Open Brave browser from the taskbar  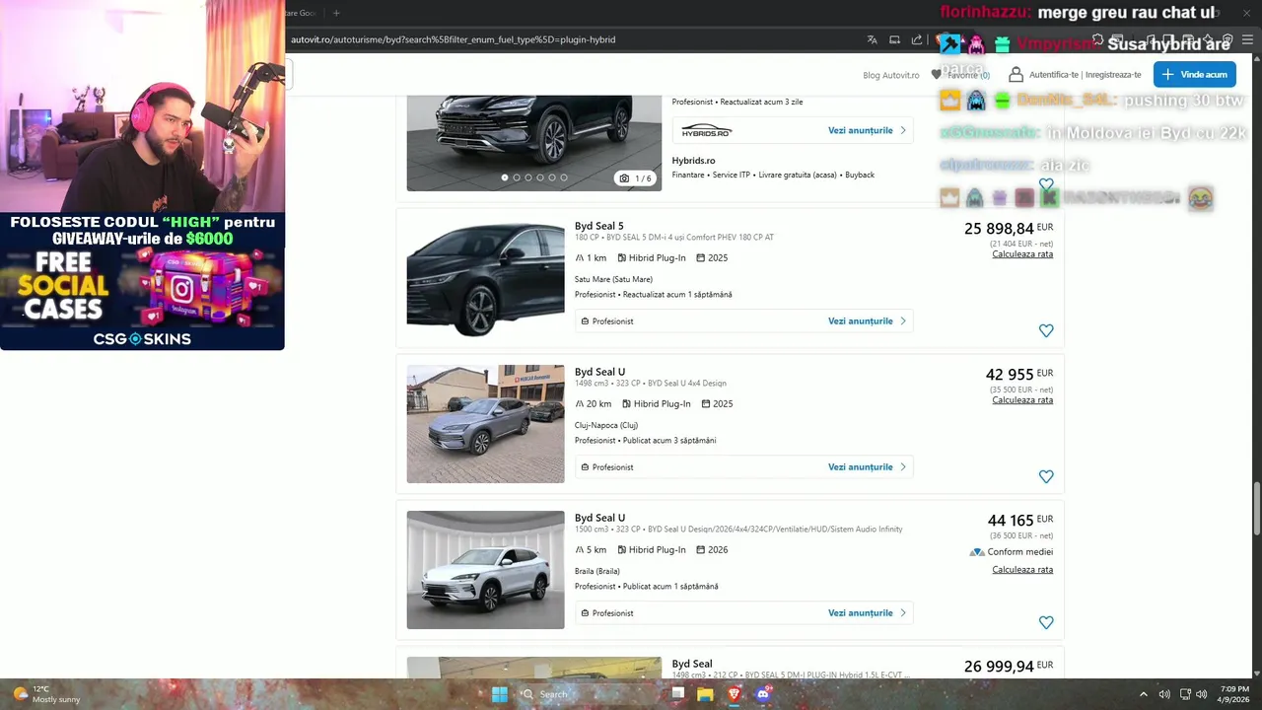[x=734, y=694]
